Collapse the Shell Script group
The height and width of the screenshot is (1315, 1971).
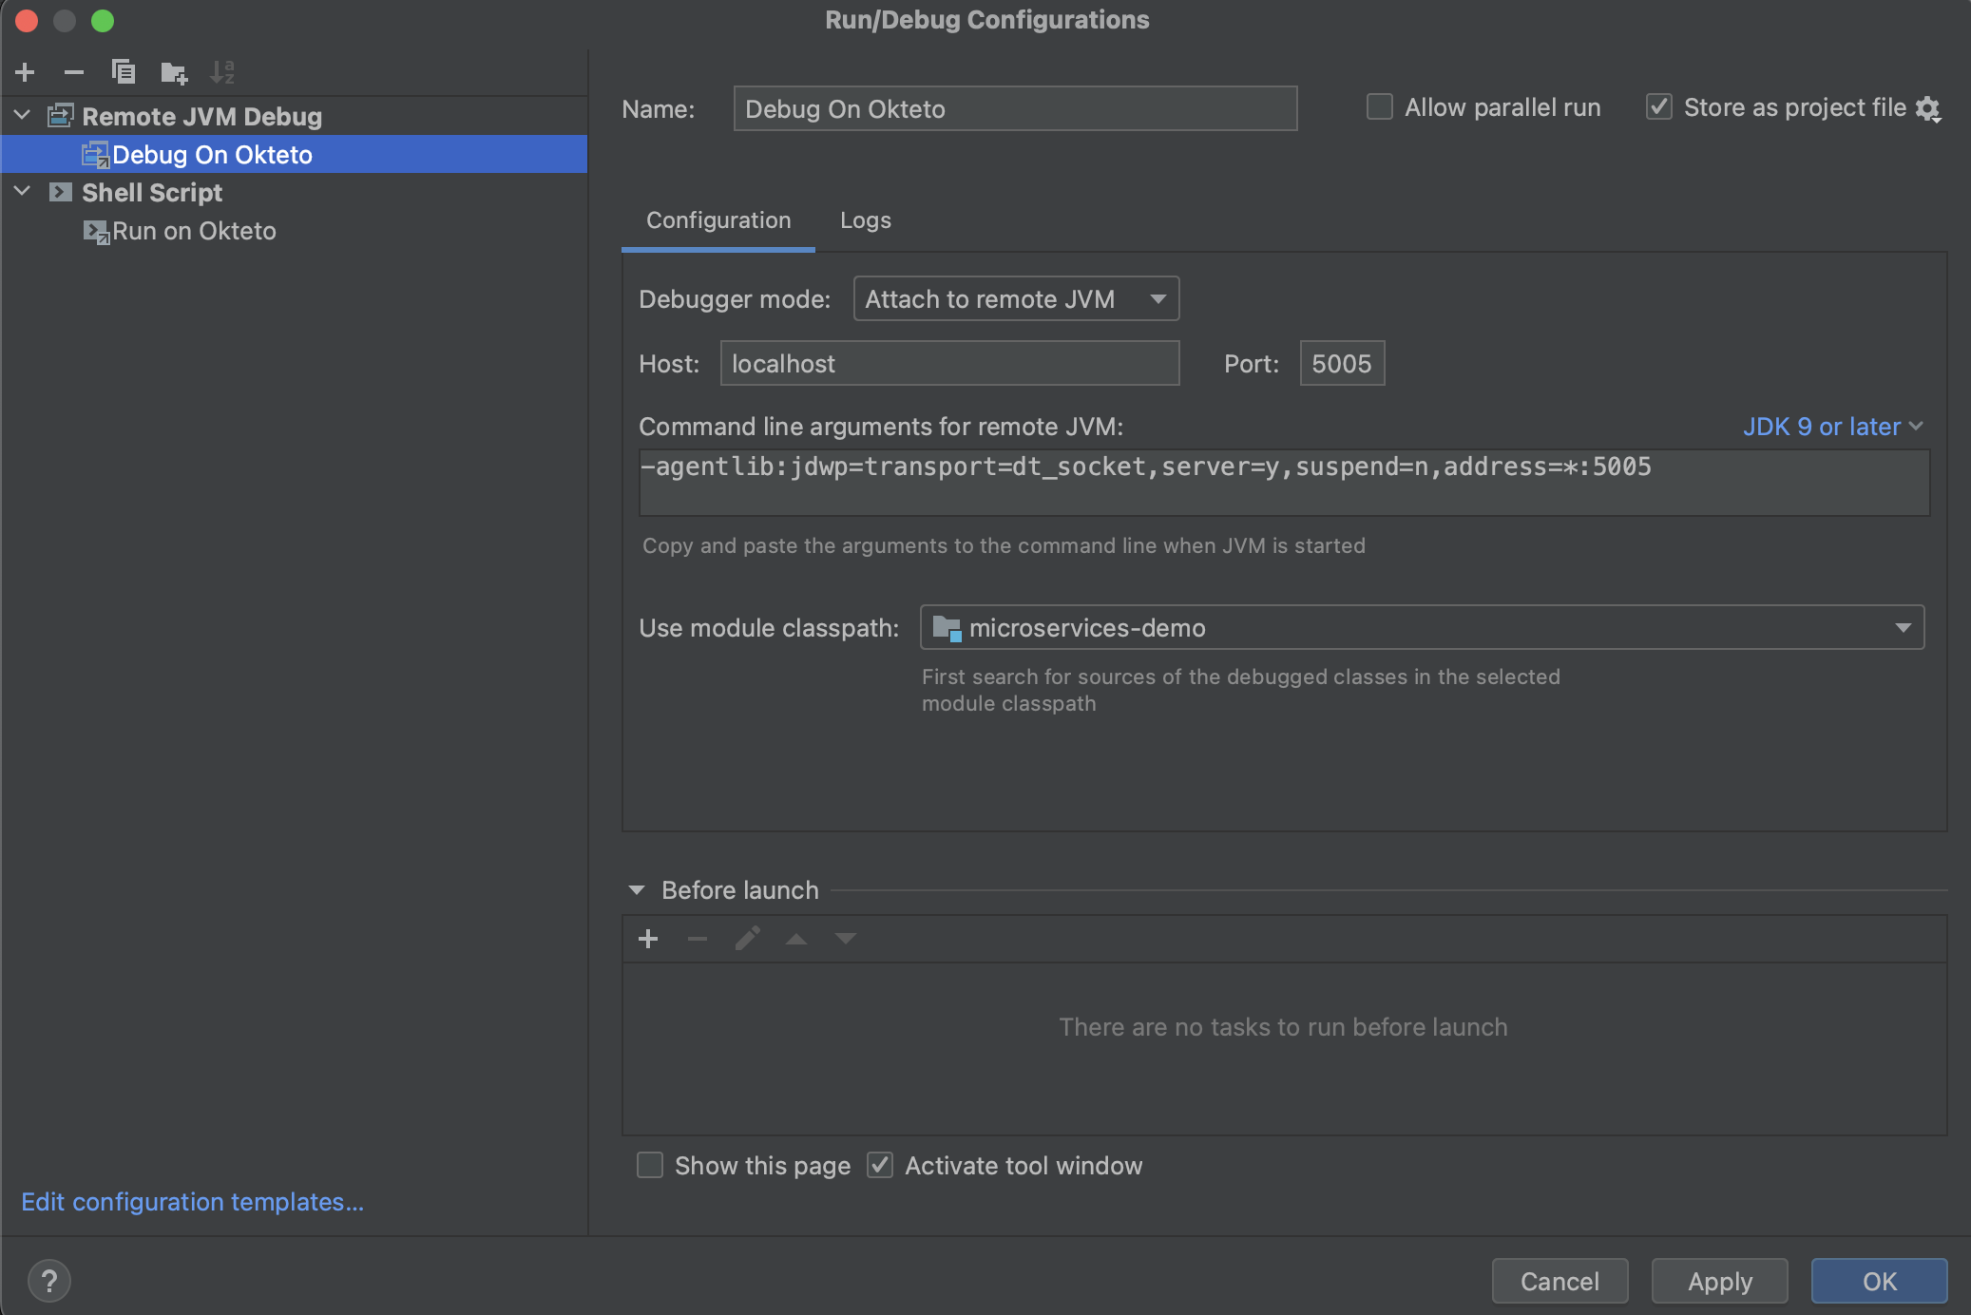pyautogui.click(x=21, y=191)
